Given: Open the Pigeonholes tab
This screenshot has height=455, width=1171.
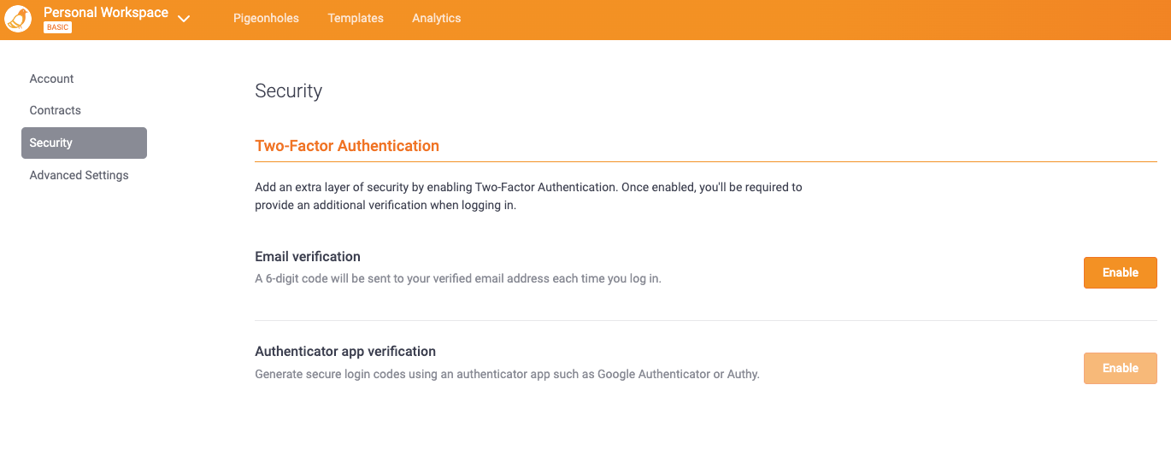Looking at the screenshot, I should (x=266, y=18).
